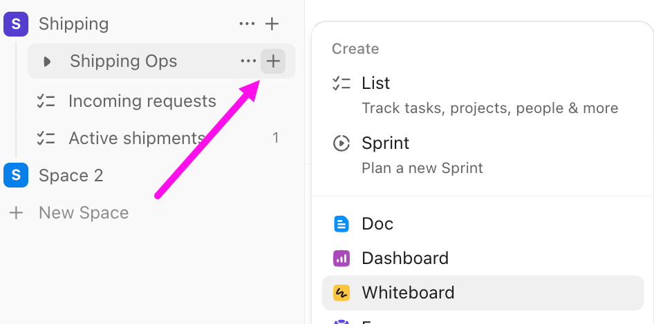Click the blue Space 2 avatar
This screenshot has height=324, width=654.
[15, 175]
